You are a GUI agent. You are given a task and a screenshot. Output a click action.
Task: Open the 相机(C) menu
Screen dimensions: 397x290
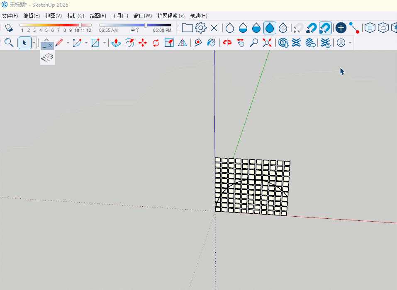coord(76,16)
